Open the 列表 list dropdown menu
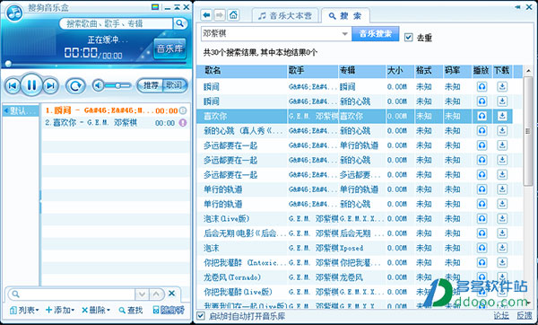Image resolution: width=538 pixels, height=325 pixels. [24, 311]
